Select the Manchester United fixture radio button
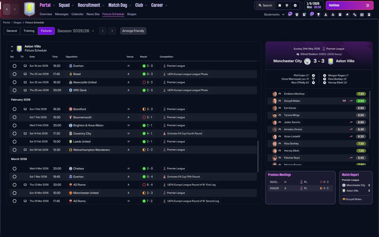The image size is (379, 237). [15, 193]
